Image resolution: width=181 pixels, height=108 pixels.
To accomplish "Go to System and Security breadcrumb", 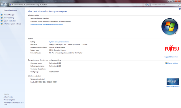I will 33,5.
